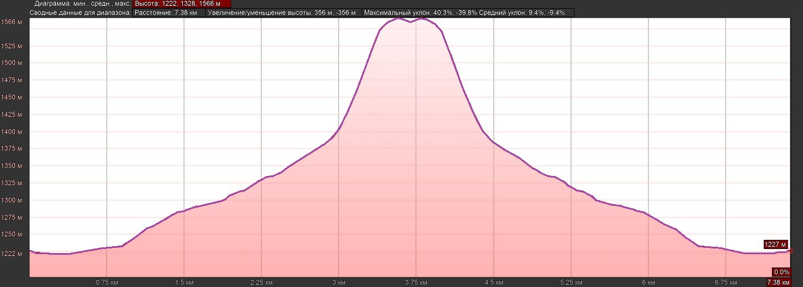Click the 5.25 км distance axis label
This screenshot has height=287, width=803.
click(571, 282)
